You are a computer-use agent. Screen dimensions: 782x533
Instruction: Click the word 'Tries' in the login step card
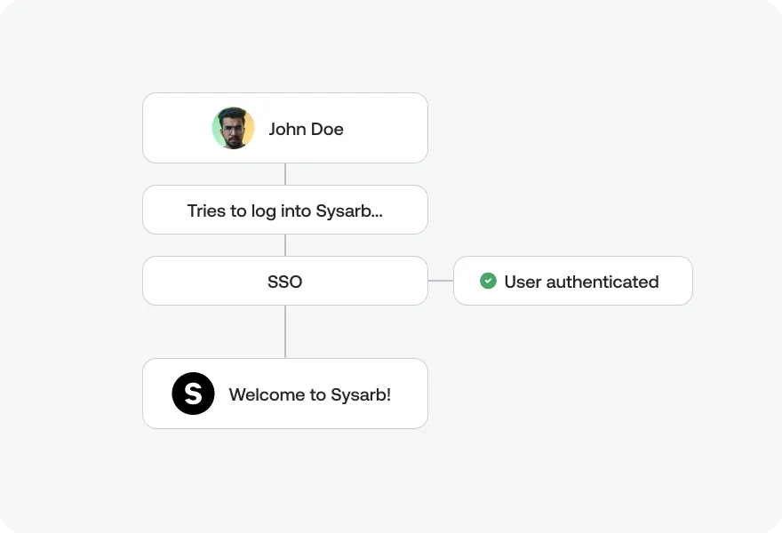206,211
